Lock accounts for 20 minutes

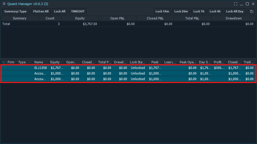(181, 11)
